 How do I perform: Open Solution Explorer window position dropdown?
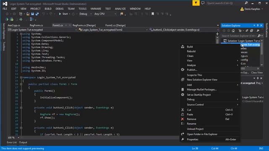click(x=254, y=26)
